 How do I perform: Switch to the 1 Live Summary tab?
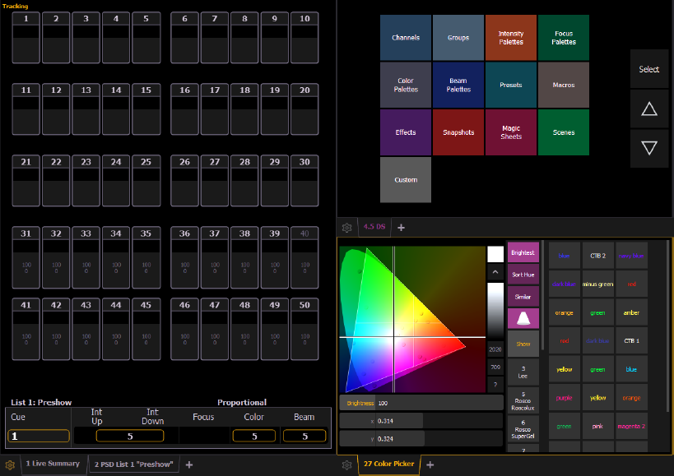click(53, 464)
